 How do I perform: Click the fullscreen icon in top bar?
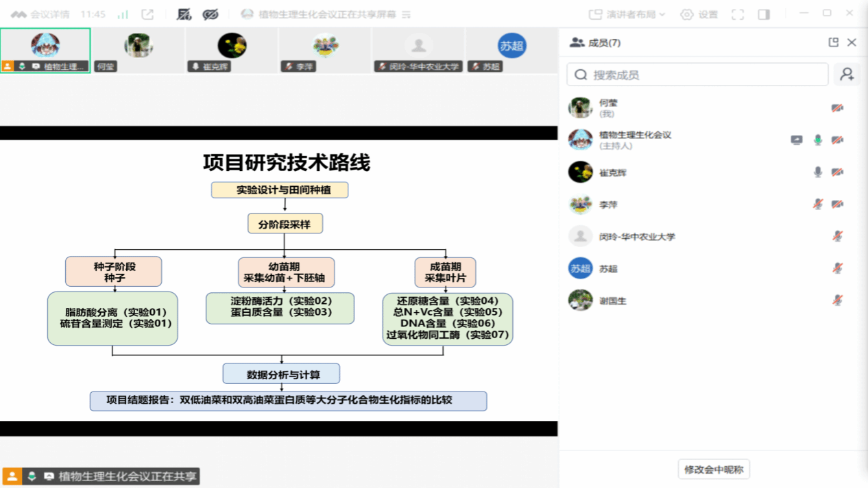[738, 14]
